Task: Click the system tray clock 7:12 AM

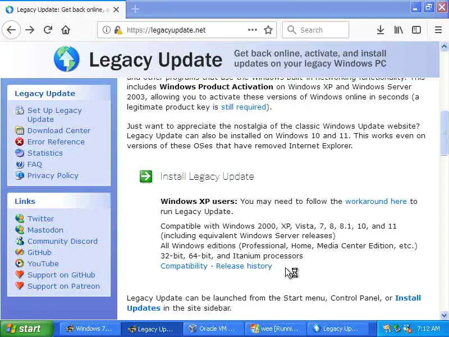Action: pyautogui.click(x=428, y=329)
